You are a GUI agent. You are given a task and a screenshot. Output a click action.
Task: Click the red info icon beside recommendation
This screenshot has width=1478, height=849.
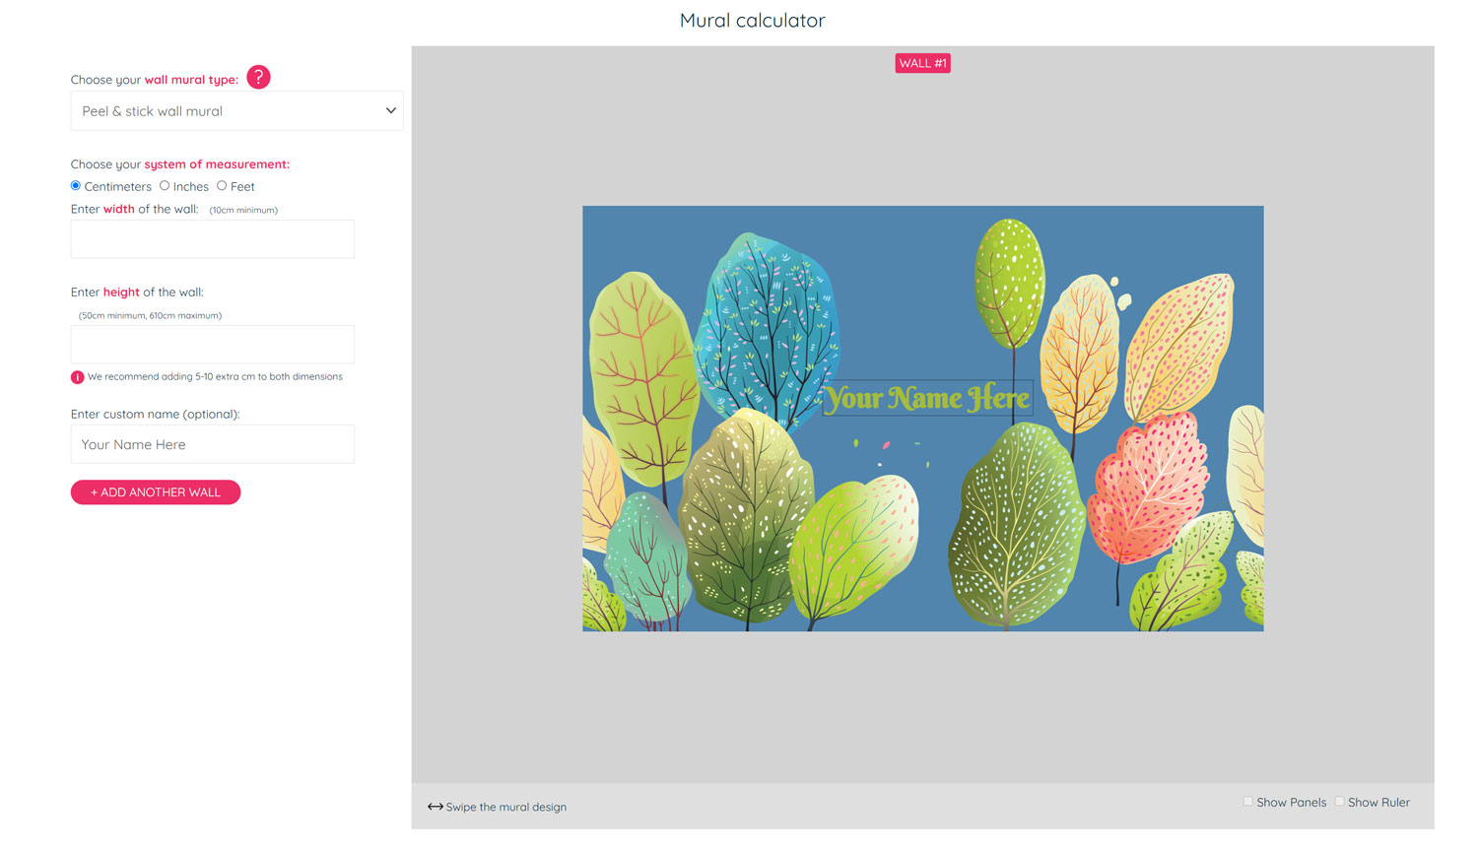click(x=77, y=377)
